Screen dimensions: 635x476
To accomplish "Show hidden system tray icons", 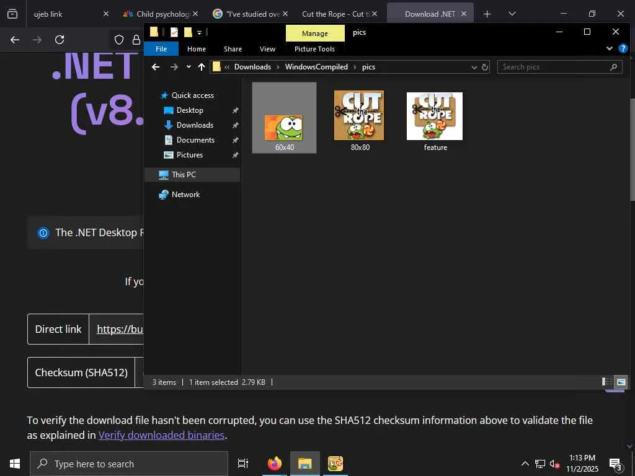I will 525,464.
